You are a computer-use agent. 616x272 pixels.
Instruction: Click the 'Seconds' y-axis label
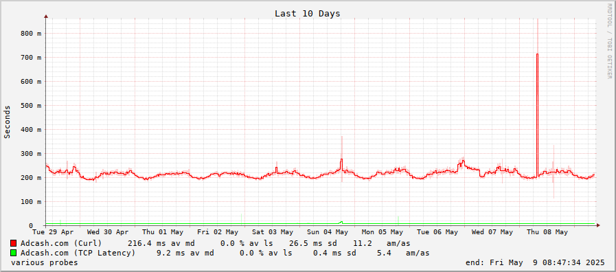7,122
